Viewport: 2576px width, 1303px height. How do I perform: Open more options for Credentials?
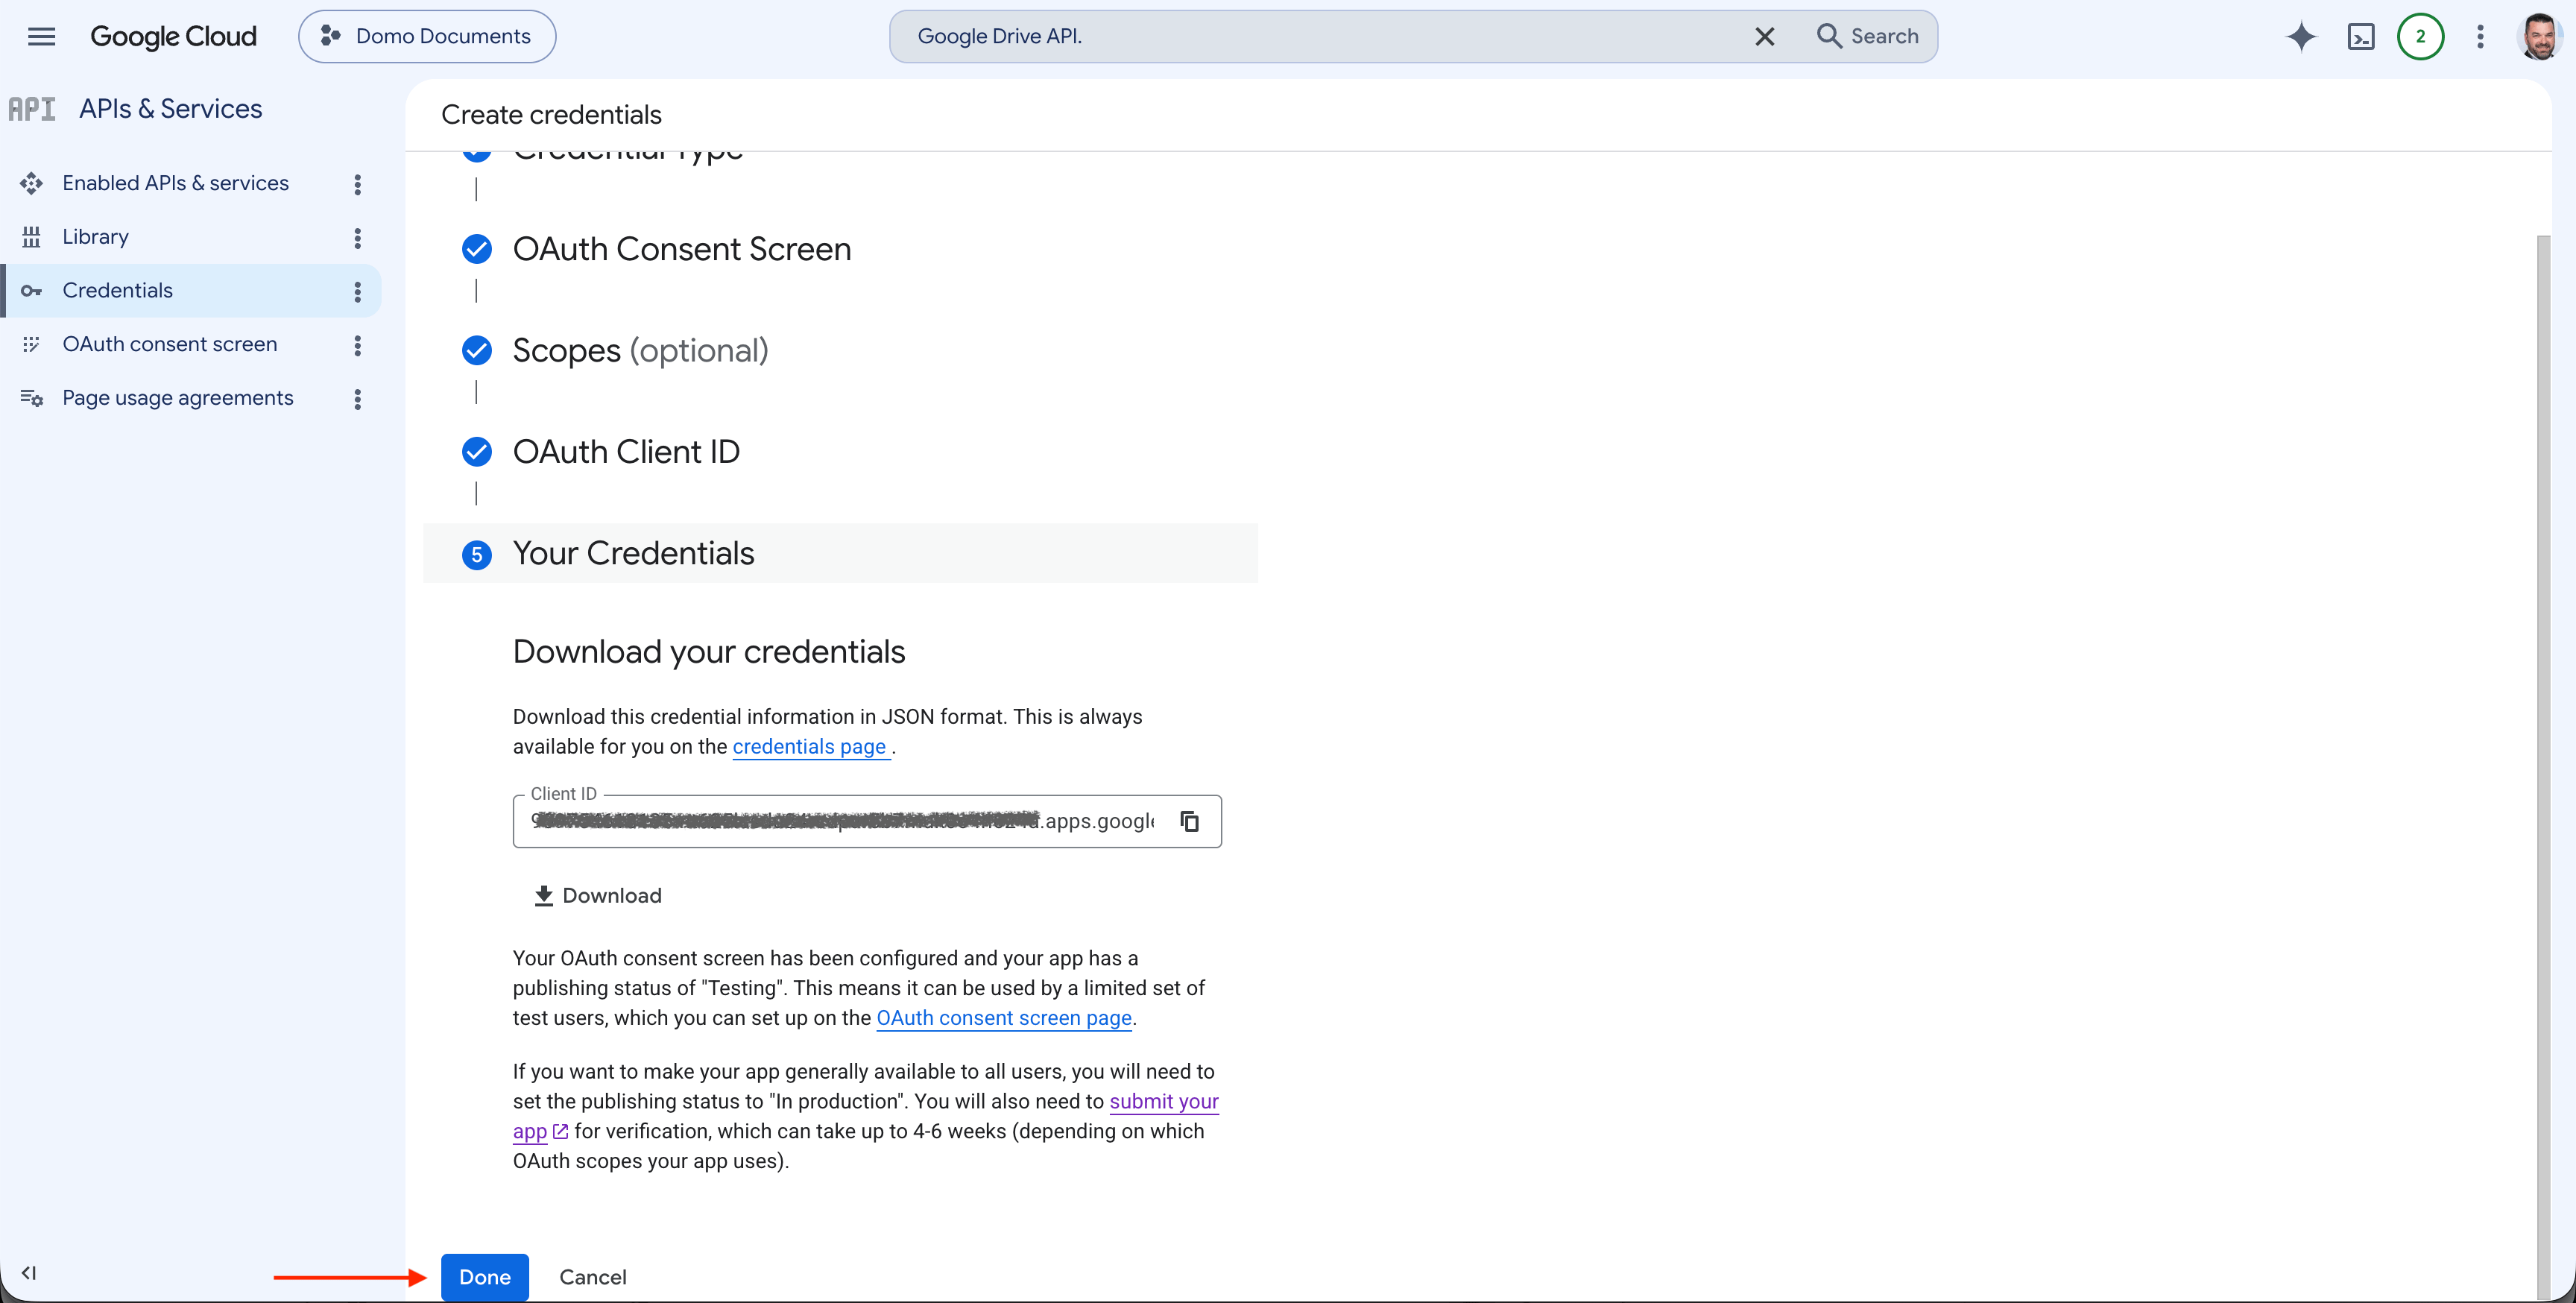tap(357, 292)
